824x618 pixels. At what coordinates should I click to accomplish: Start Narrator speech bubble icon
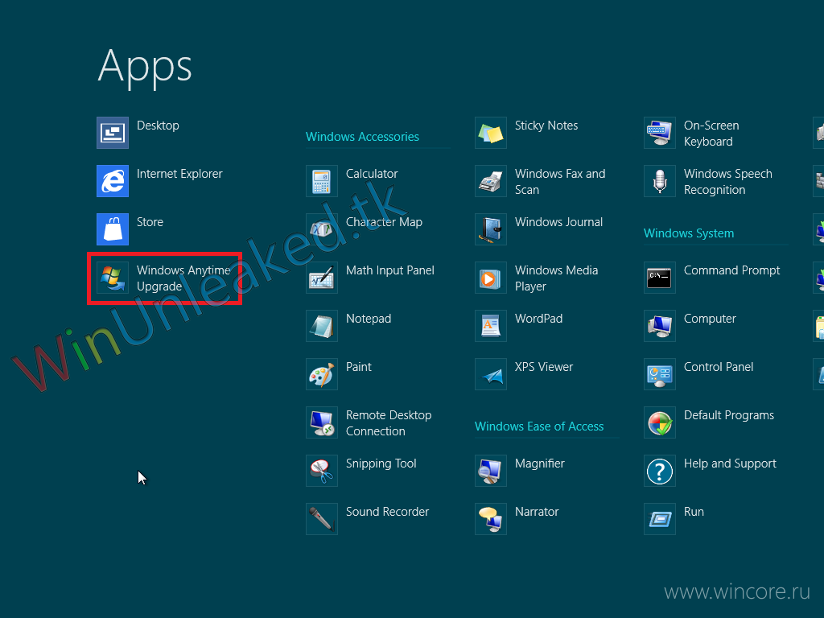pos(491,519)
